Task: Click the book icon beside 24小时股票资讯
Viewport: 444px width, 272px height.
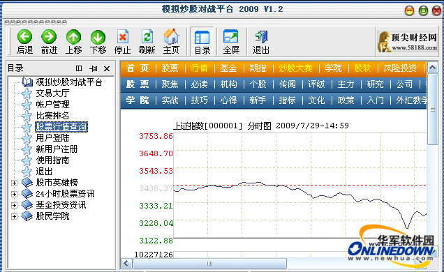Action: coord(27,194)
